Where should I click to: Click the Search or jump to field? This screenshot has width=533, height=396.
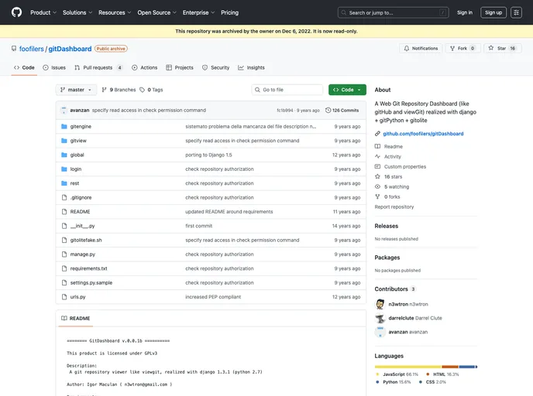pos(393,12)
